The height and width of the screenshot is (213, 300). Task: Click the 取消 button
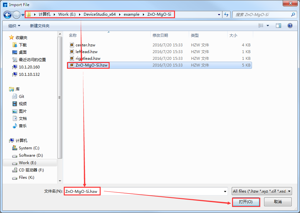click(278, 202)
